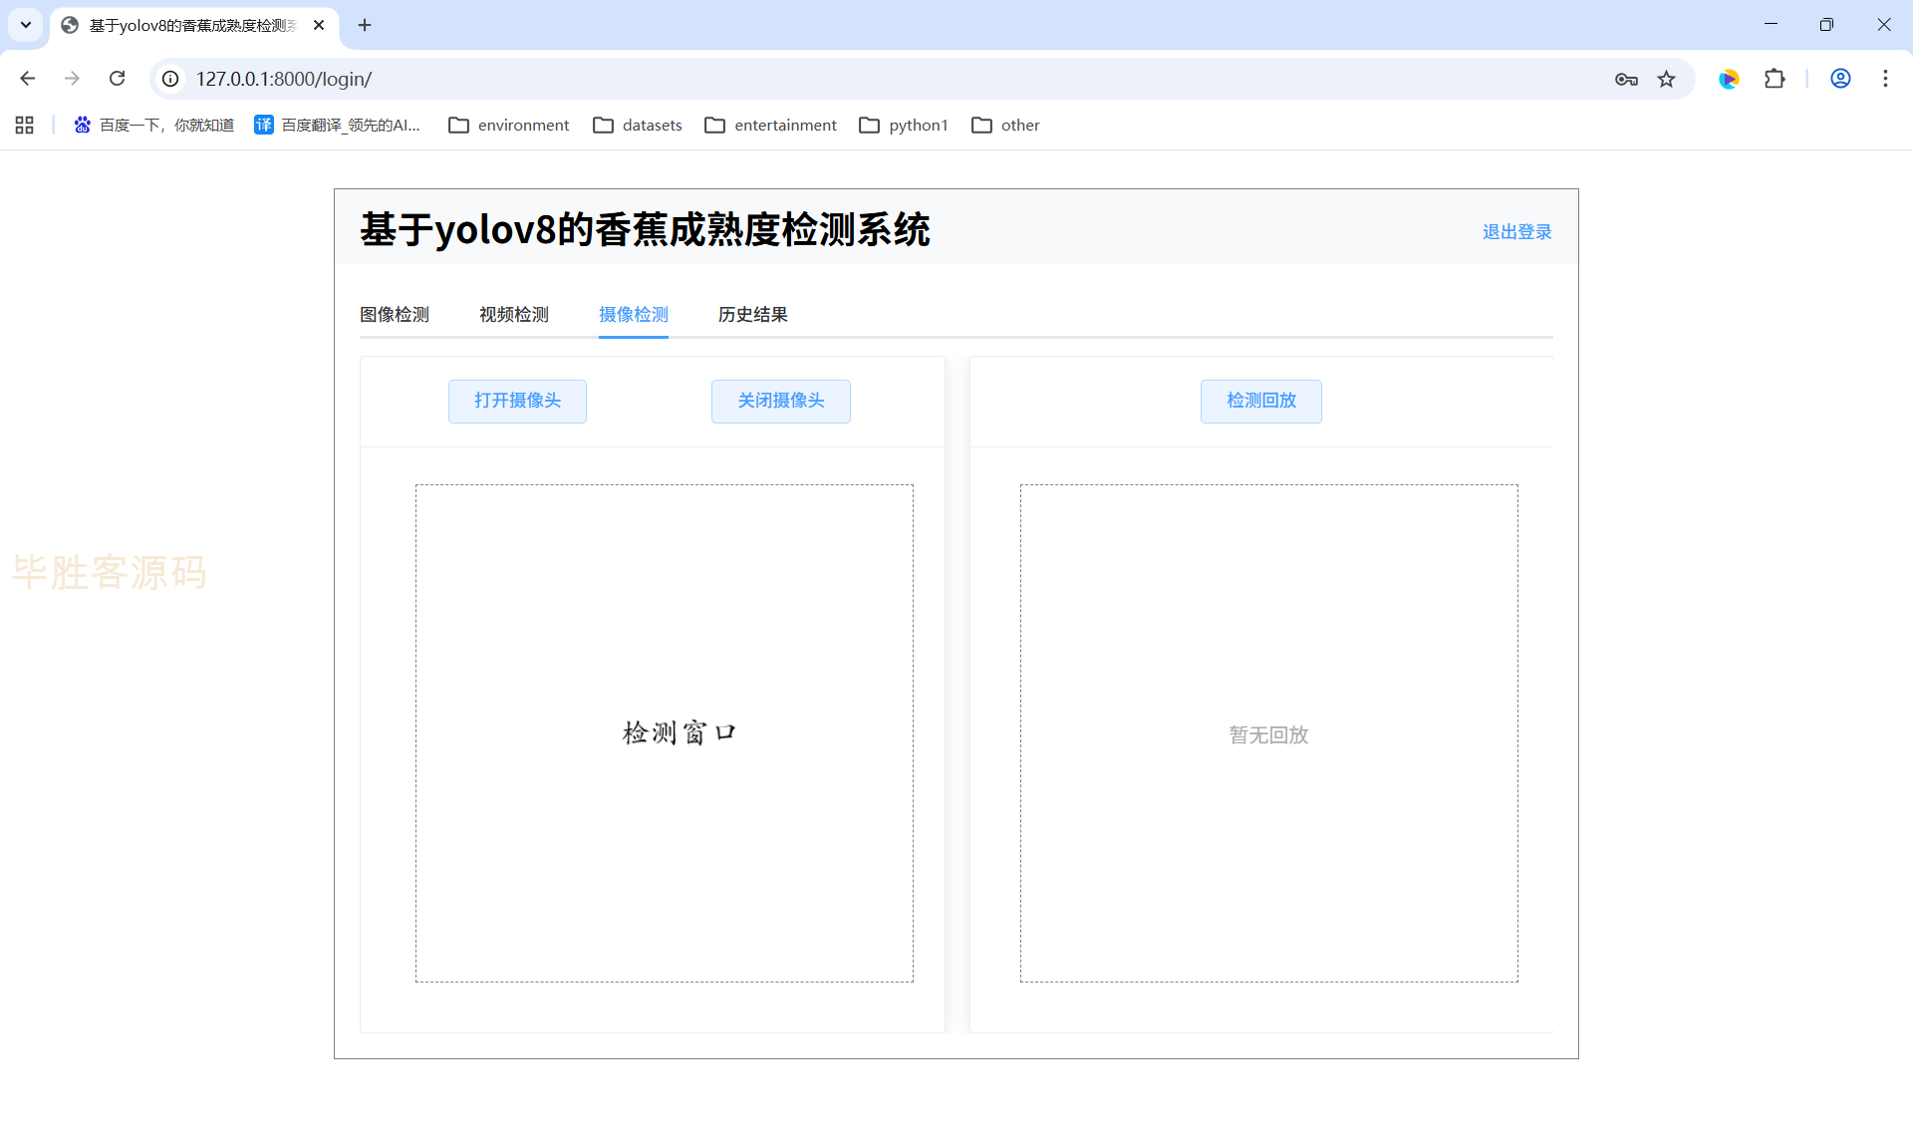Open browser extensions puzzle icon
1913x1136 pixels.
tap(1775, 79)
